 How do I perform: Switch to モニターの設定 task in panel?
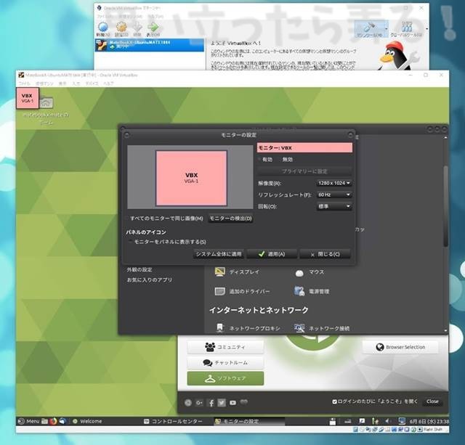coord(249,421)
